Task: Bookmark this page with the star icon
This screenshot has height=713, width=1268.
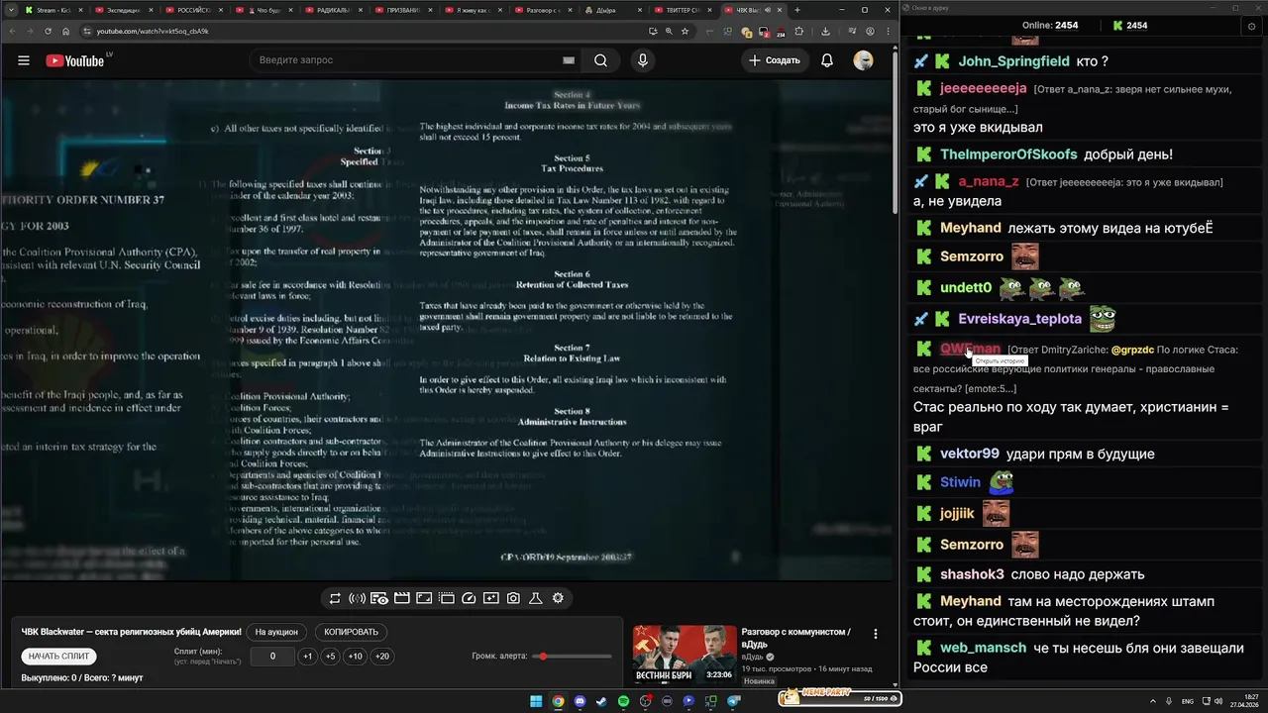Action: point(686,31)
